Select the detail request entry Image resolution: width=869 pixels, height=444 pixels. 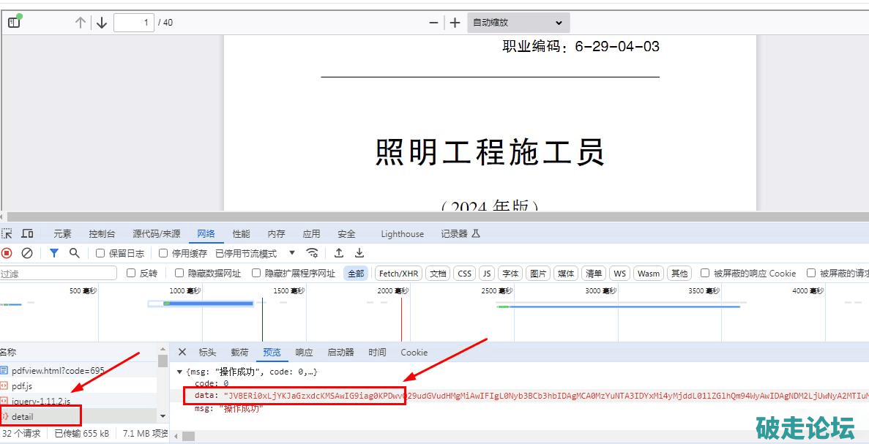23,417
